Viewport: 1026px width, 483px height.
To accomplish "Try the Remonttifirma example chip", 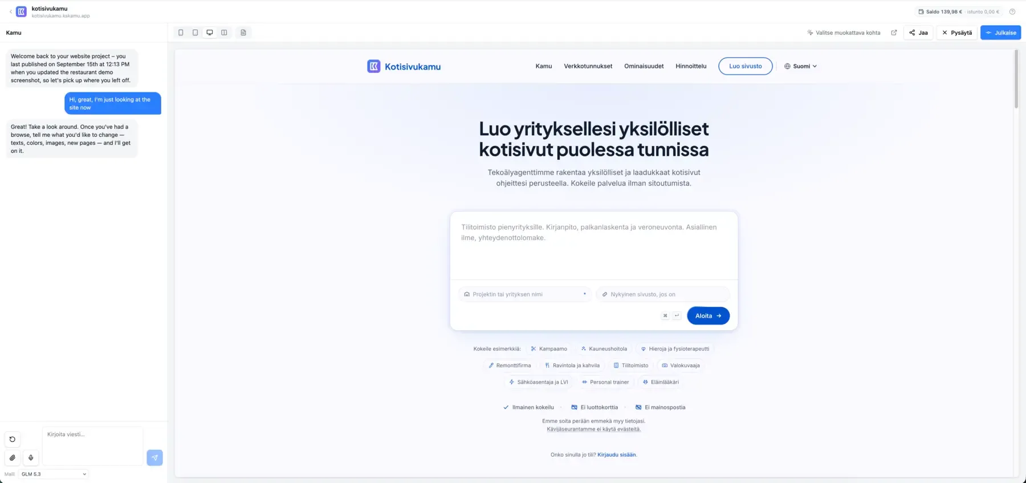I will (x=510, y=366).
